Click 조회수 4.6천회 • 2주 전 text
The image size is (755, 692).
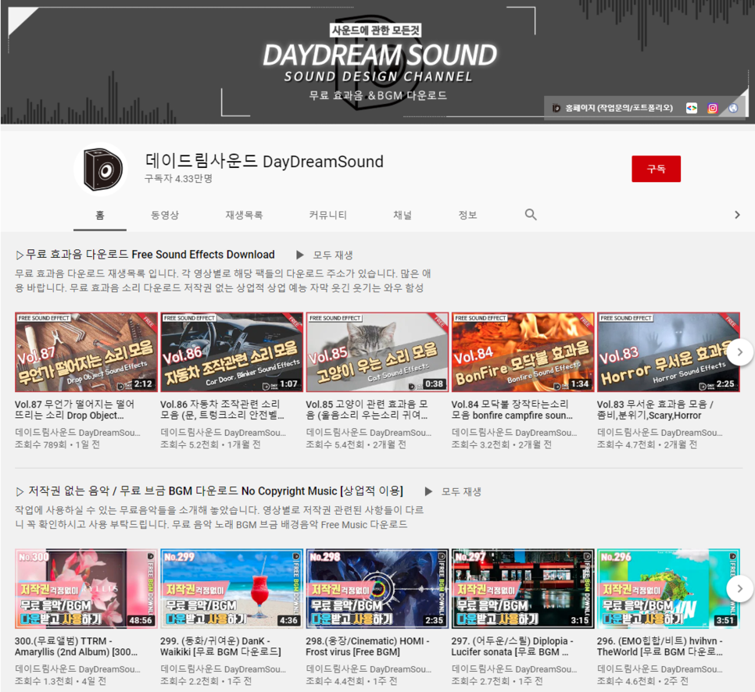642,681
